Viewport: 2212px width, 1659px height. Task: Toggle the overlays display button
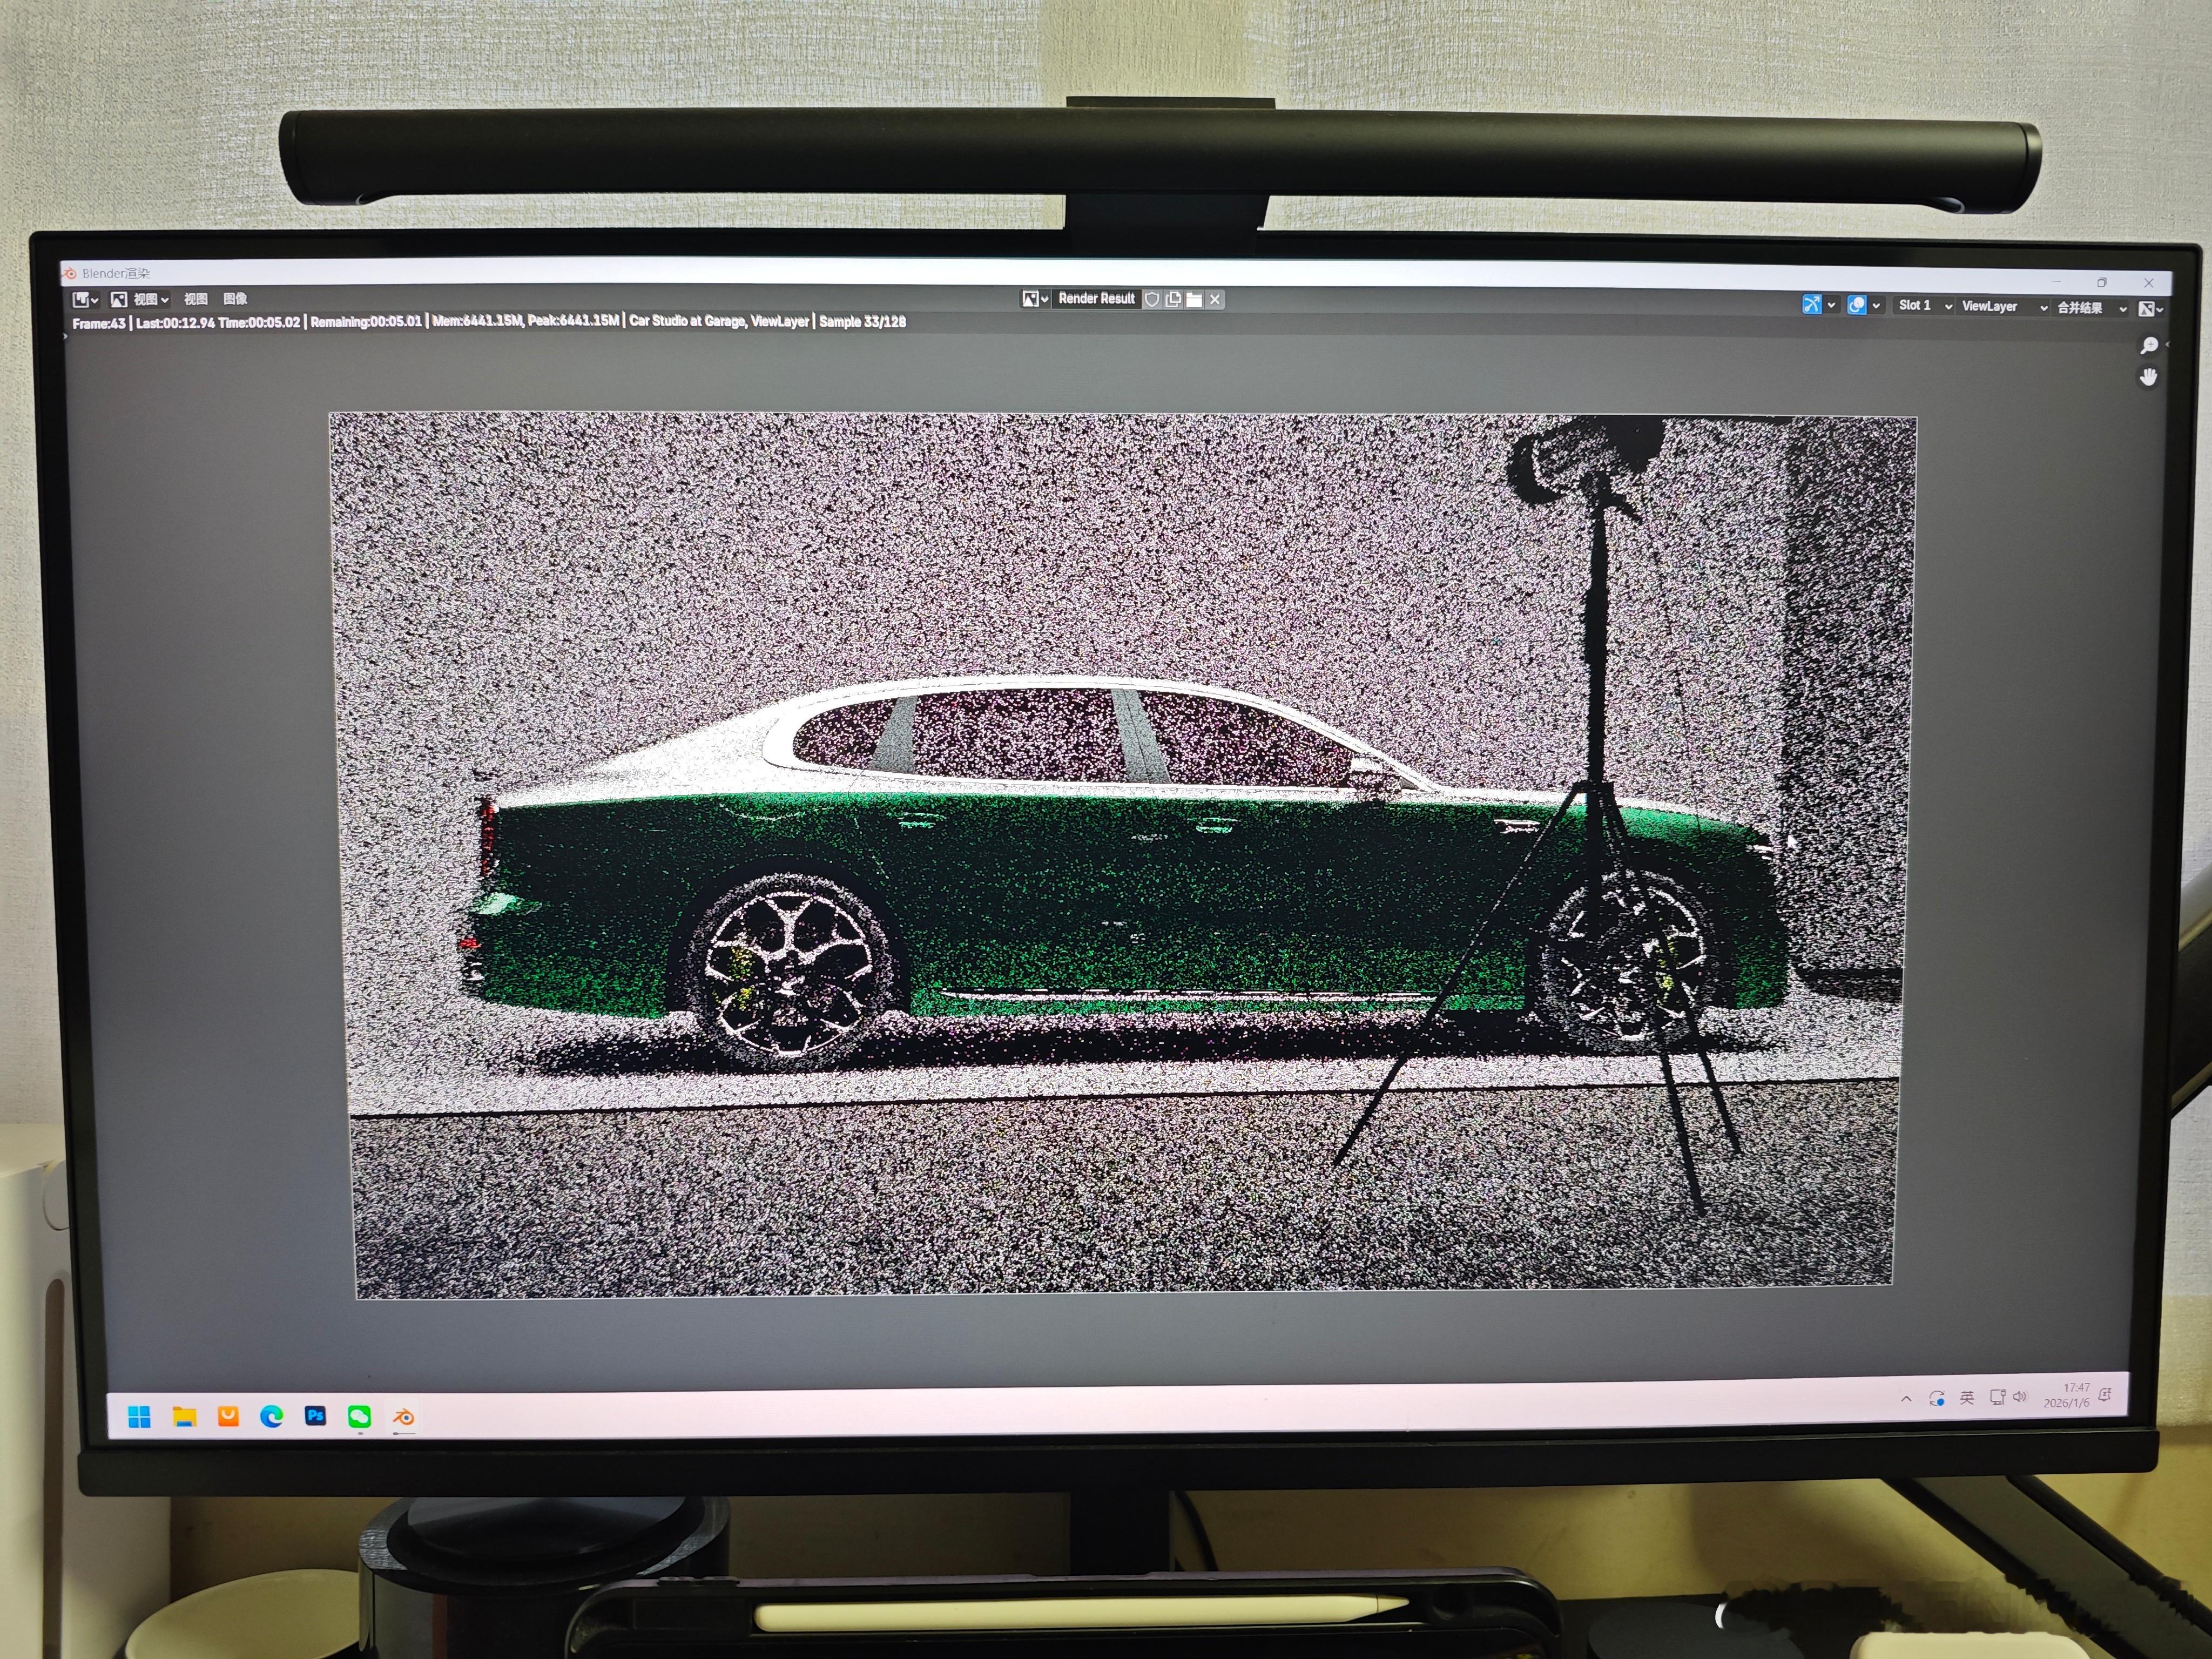[x=1856, y=306]
